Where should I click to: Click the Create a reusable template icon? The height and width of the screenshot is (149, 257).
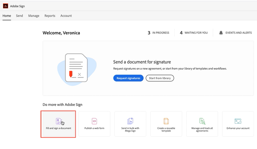tap(166, 121)
